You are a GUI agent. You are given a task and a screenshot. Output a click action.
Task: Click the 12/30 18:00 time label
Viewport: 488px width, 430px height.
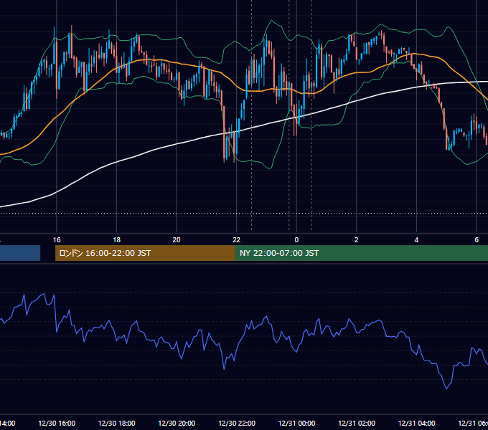[x=117, y=423]
